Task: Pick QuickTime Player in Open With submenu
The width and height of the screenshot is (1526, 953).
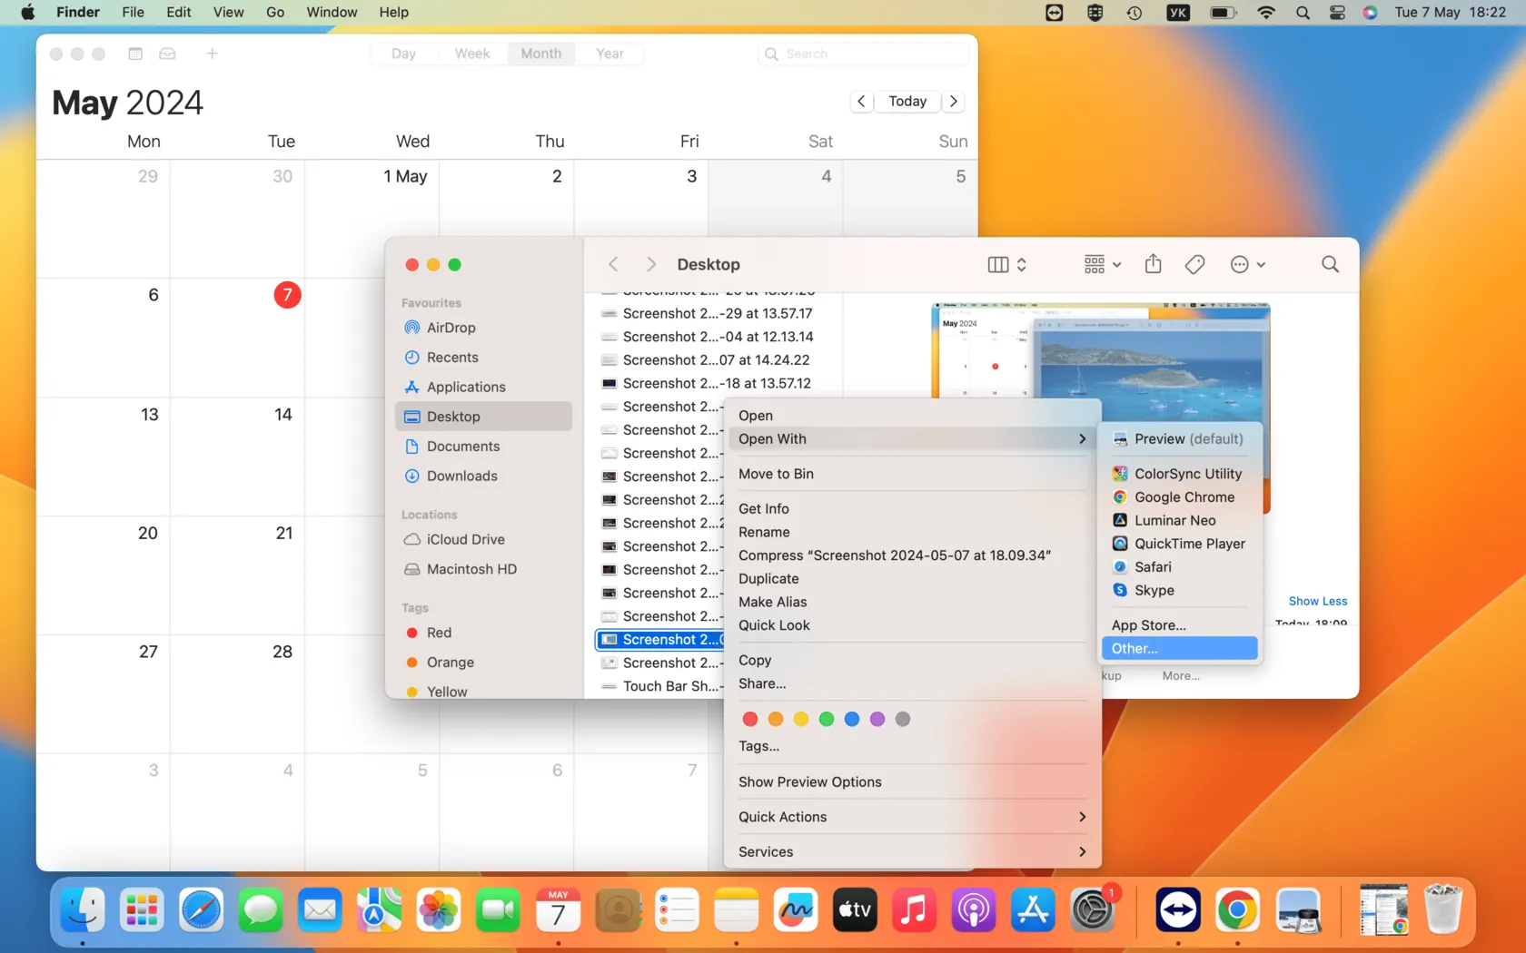Action: (x=1189, y=544)
